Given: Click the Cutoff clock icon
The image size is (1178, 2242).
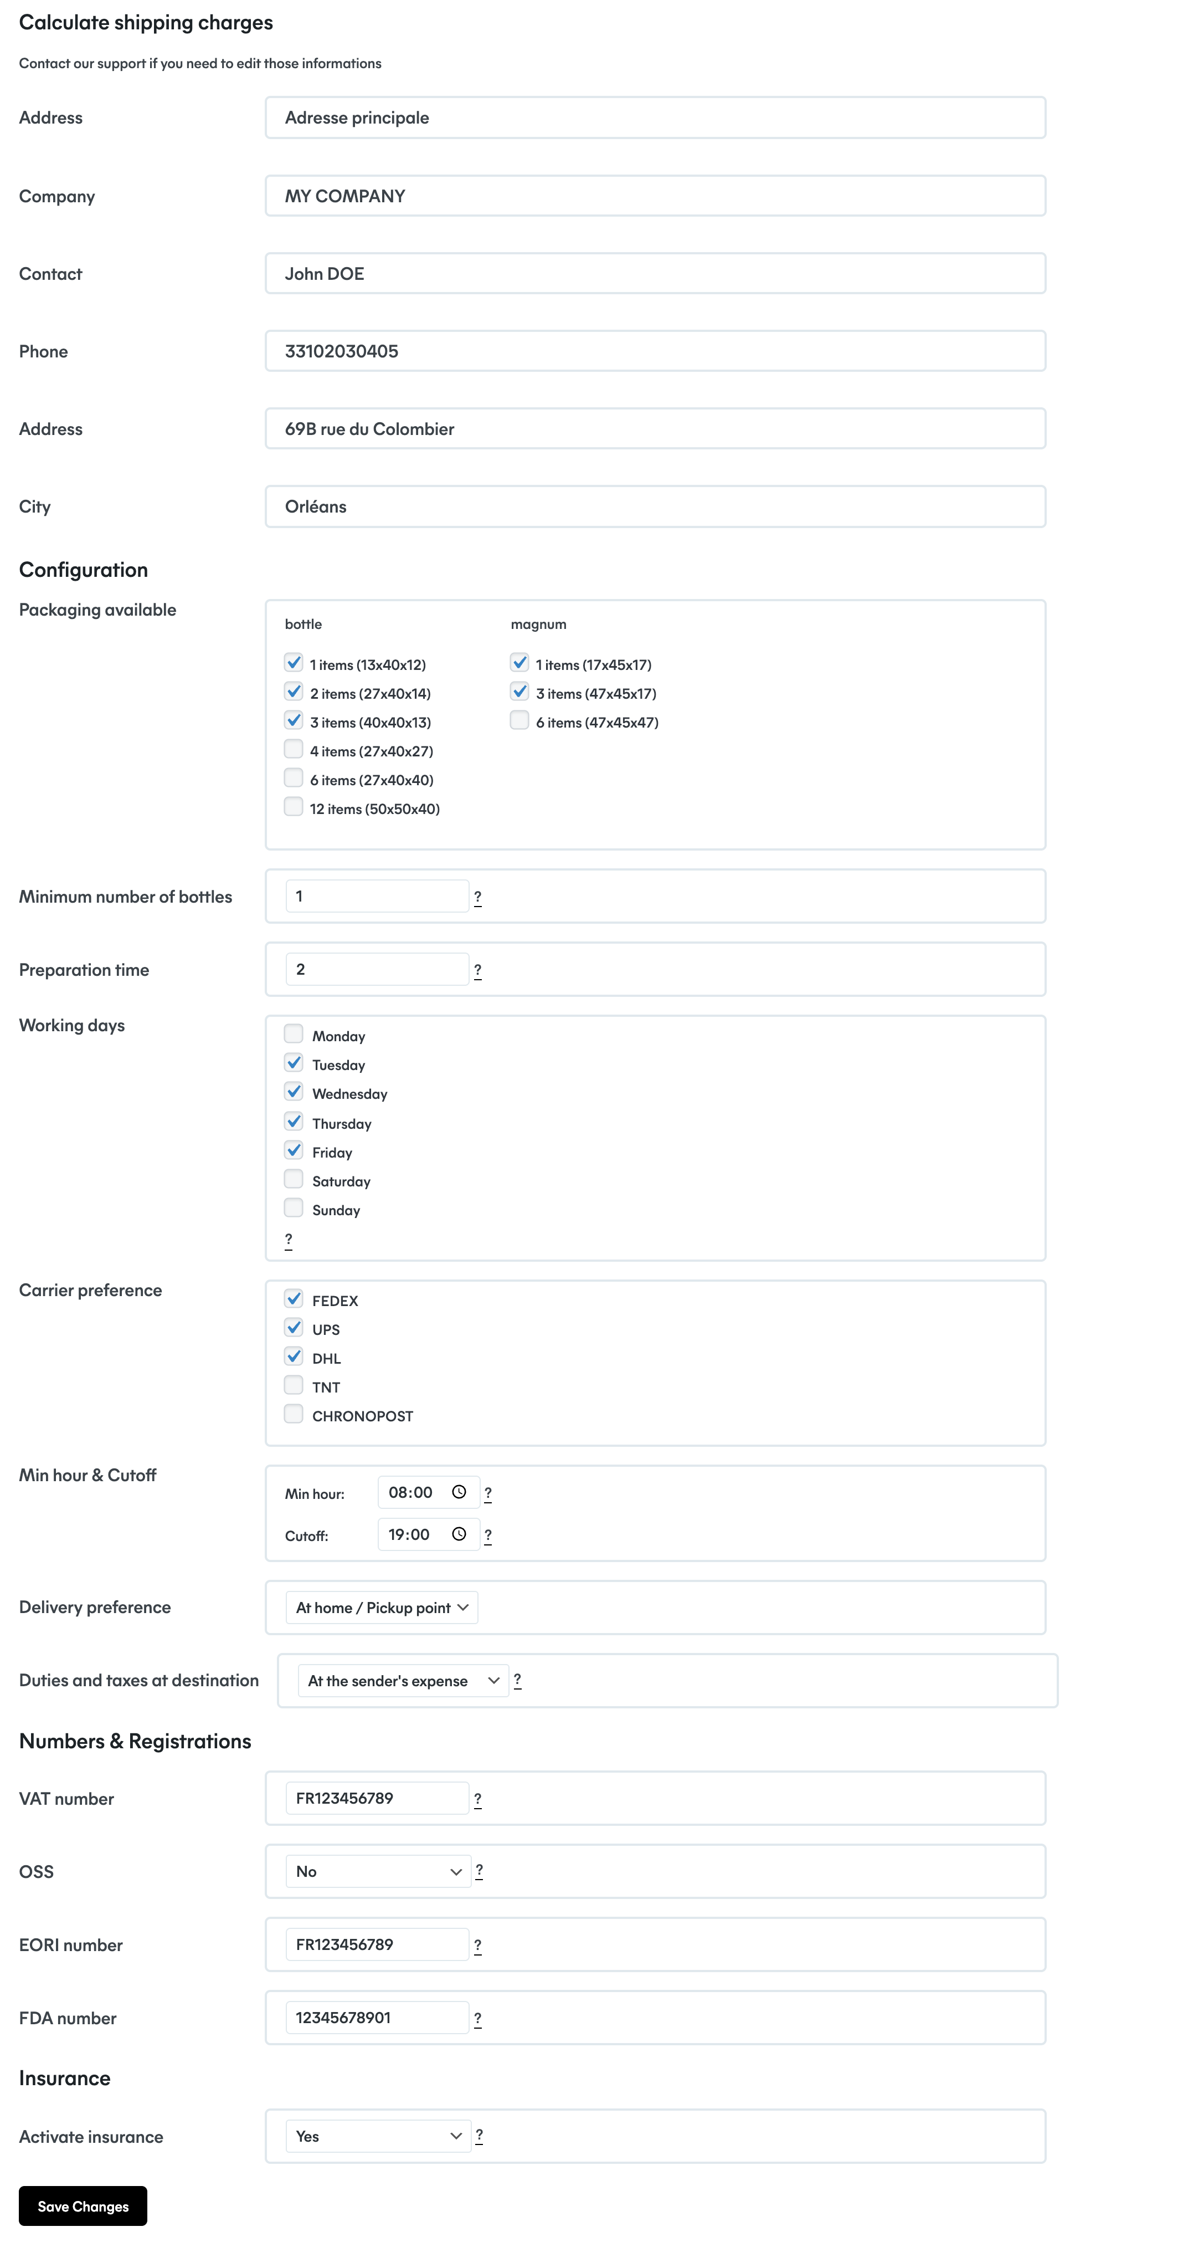Looking at the screenshot, I should click(x=459, y=1534).
